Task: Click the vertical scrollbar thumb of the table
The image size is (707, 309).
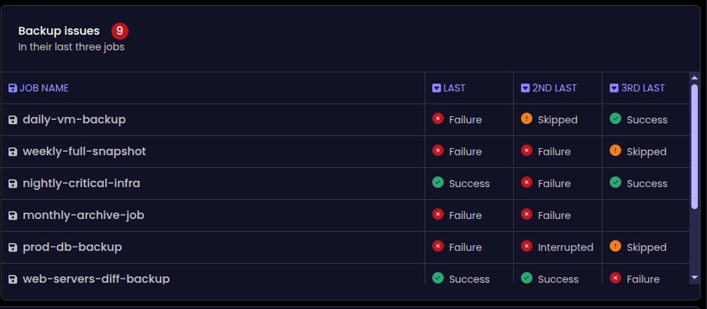Action: point(694,147)
